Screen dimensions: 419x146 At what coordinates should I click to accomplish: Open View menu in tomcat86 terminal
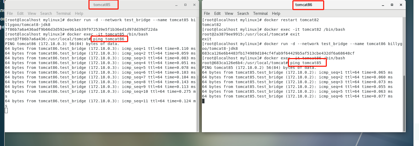coord(229,14)
